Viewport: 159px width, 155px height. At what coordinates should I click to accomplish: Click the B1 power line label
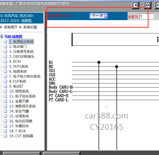click(51, 62)
